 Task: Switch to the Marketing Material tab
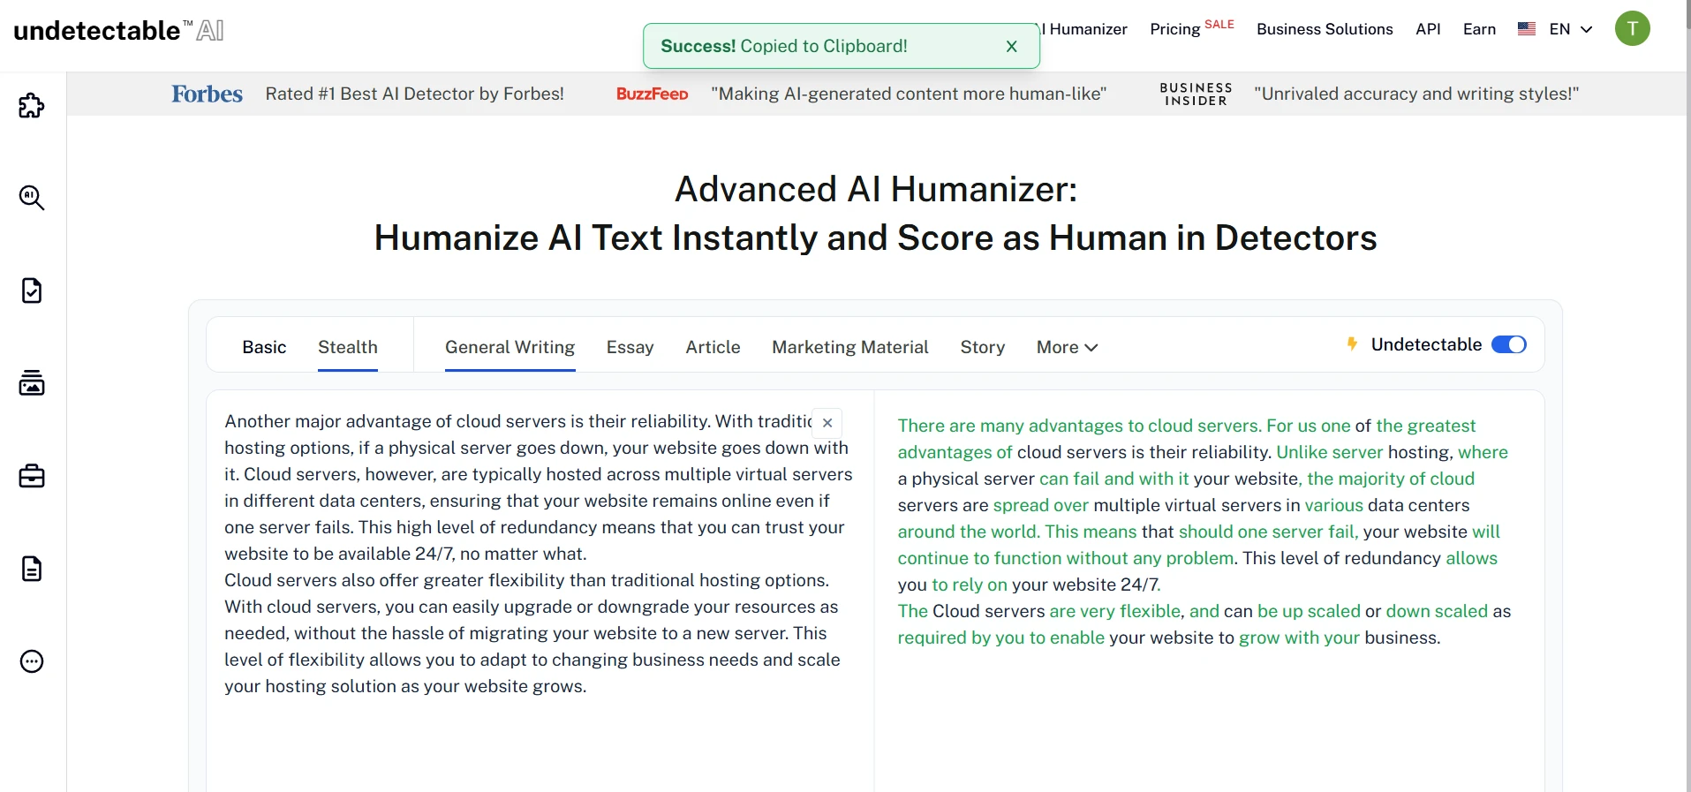click(850, 347)
